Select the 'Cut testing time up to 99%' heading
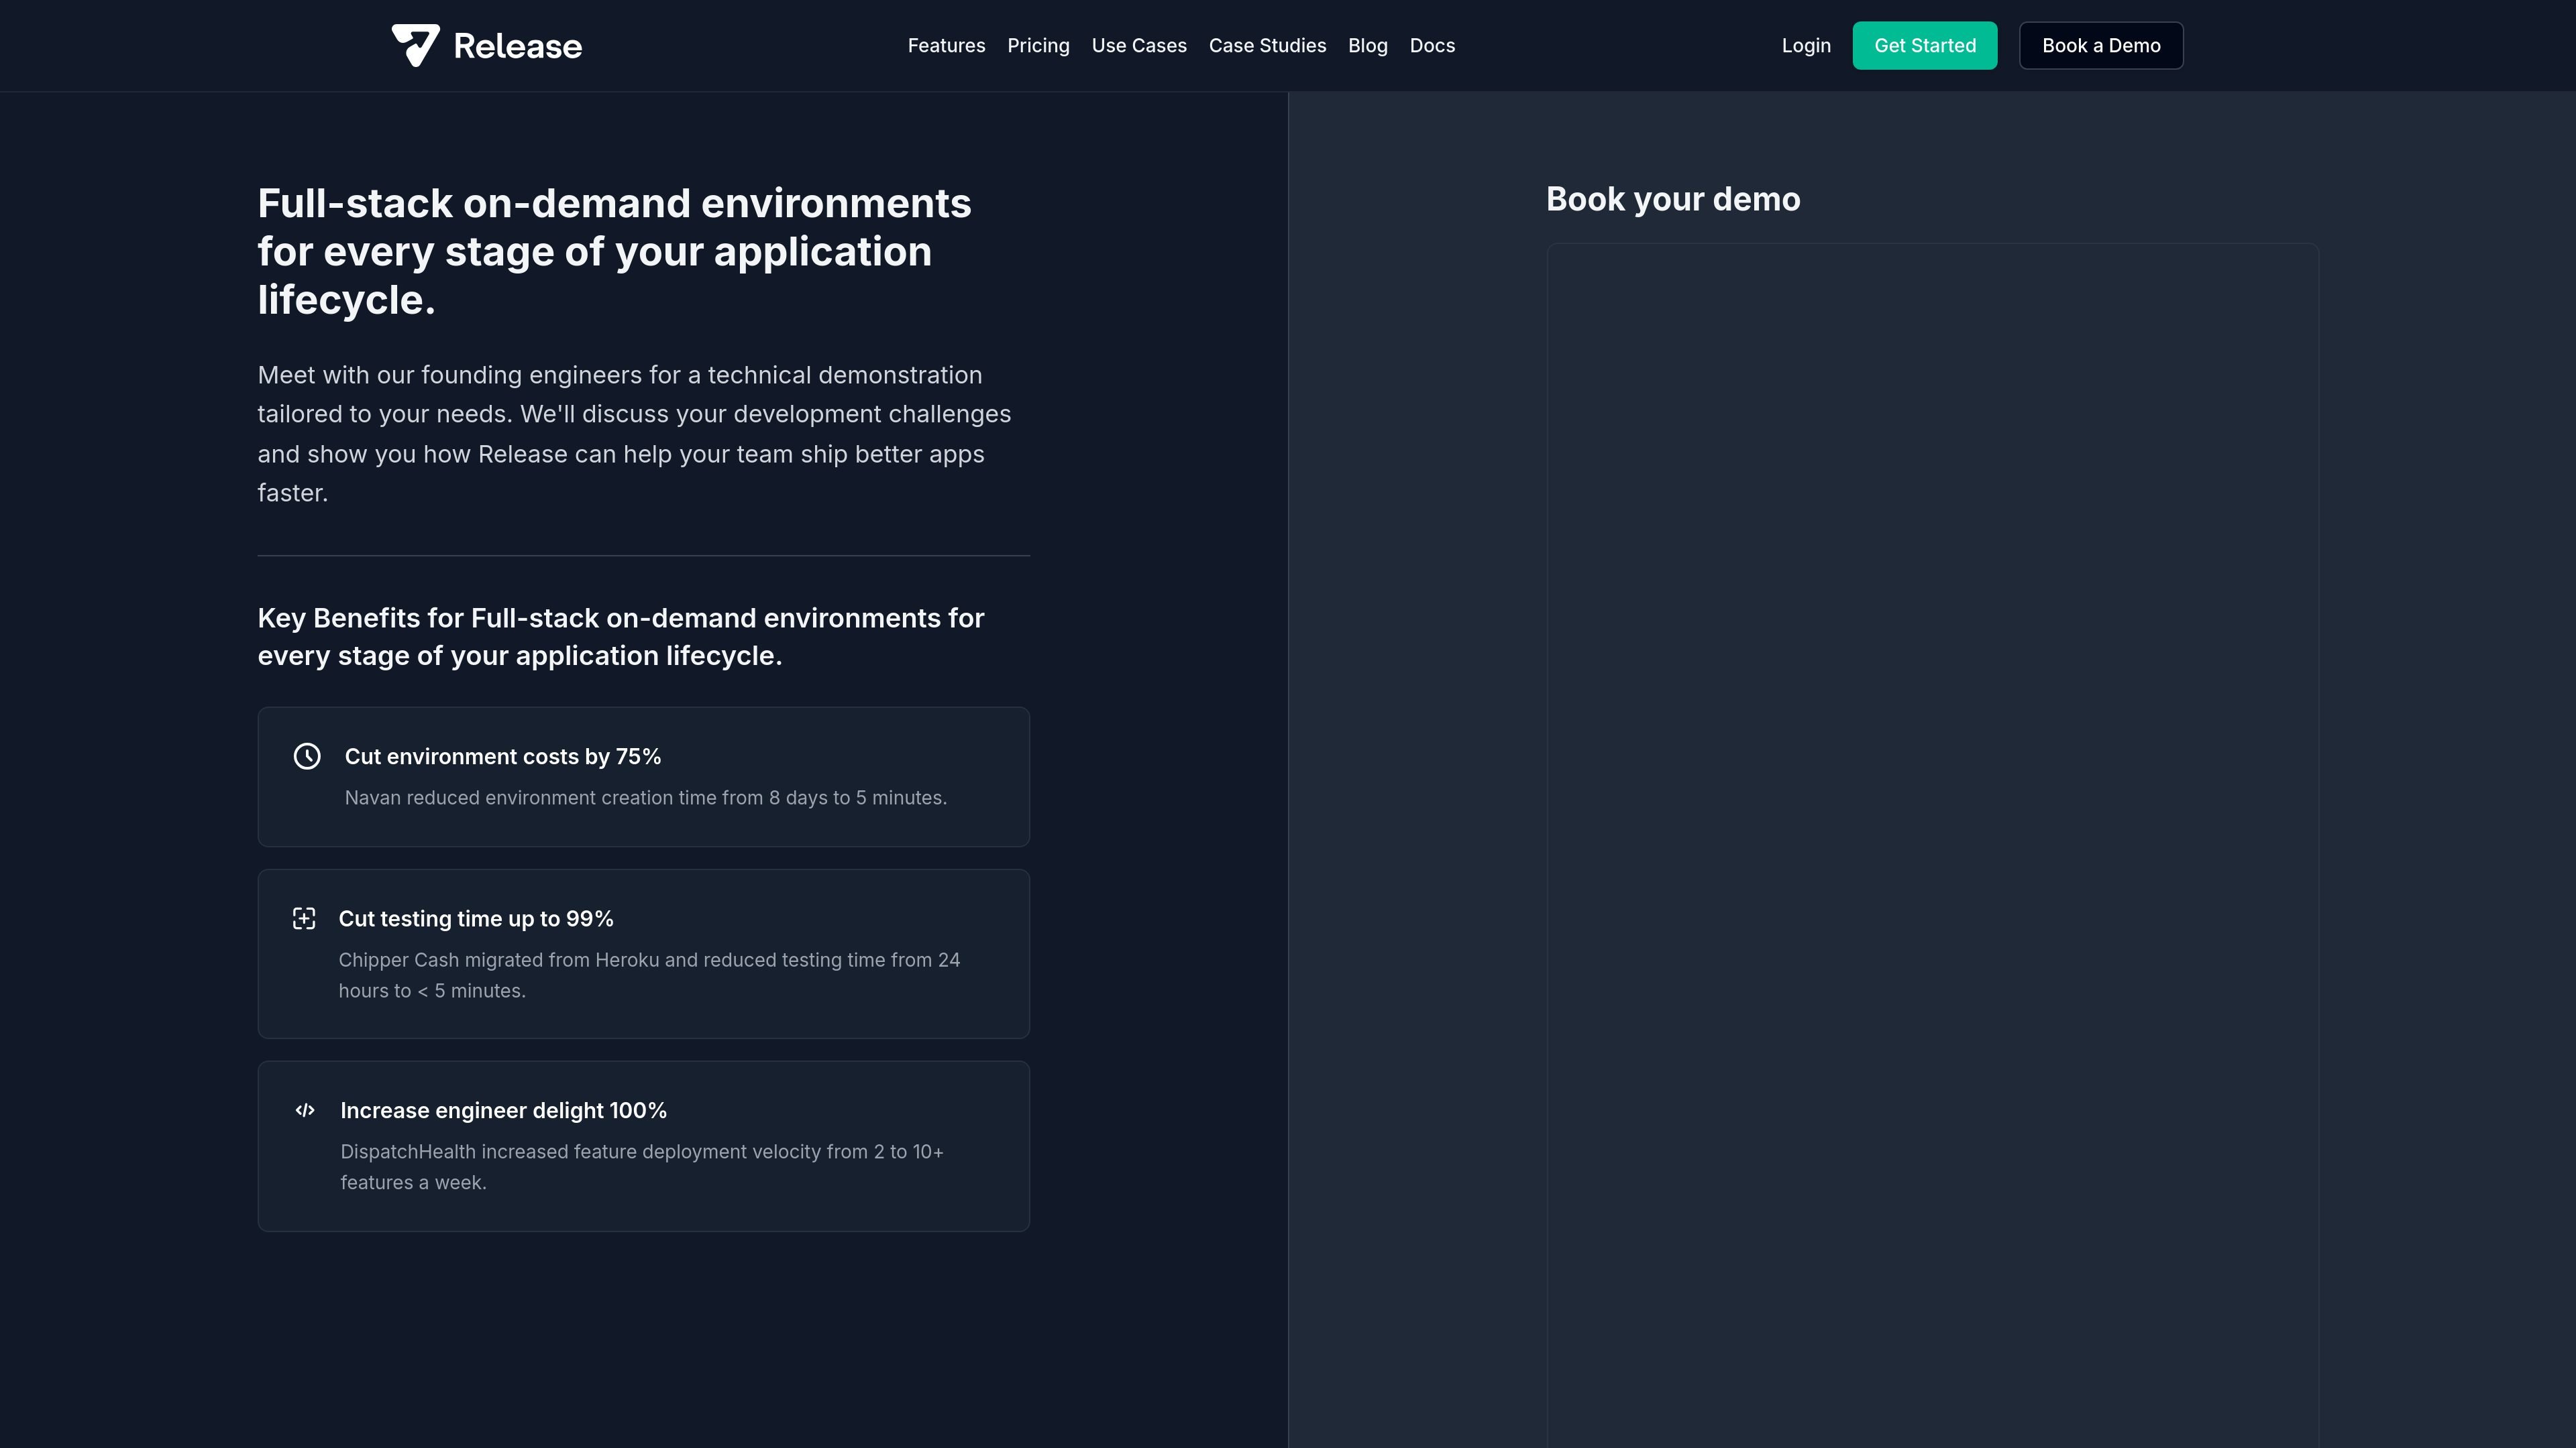This screenshot has width=2576, height=1448. 476,918
